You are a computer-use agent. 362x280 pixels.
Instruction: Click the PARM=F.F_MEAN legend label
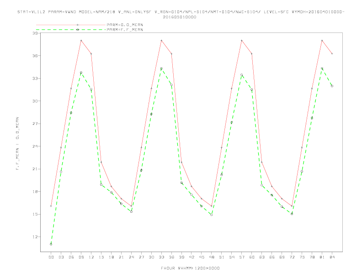click(x=125, y=30)
